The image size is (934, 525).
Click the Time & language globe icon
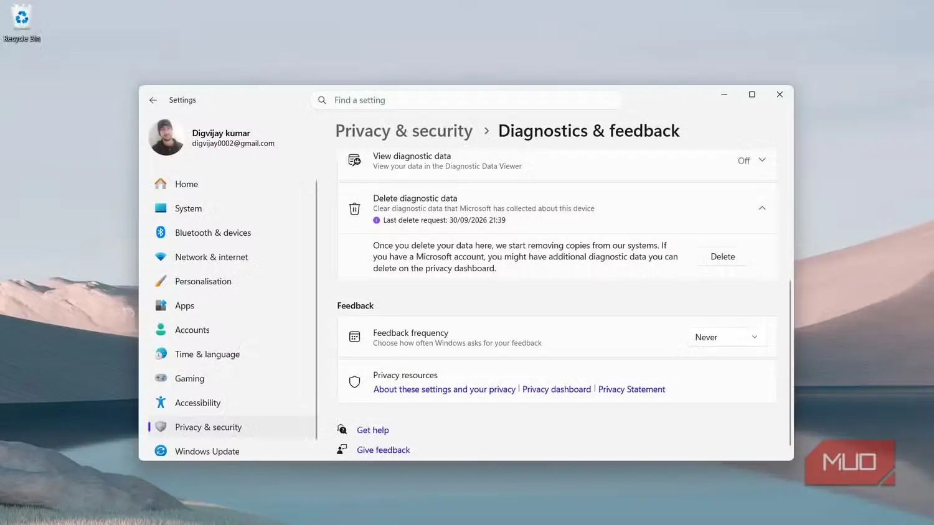point(161,354)
